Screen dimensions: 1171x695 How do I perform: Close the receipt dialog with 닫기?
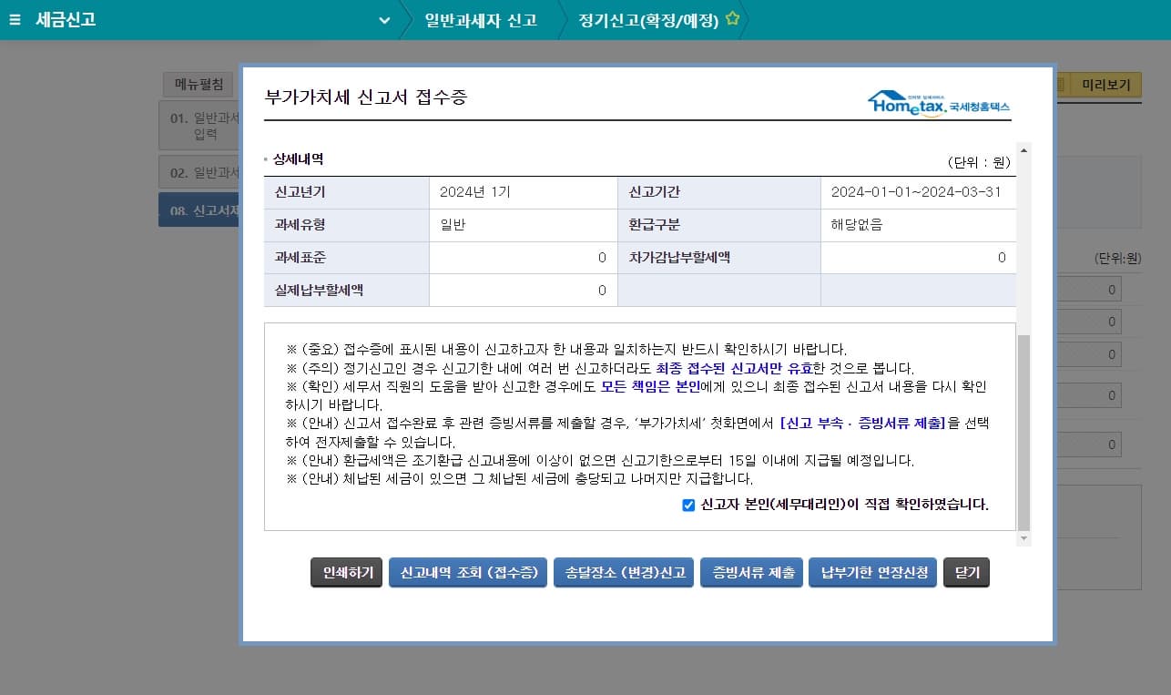point(965,573)
